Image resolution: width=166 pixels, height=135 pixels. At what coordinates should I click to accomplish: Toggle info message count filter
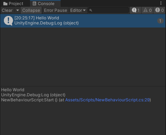136,10
